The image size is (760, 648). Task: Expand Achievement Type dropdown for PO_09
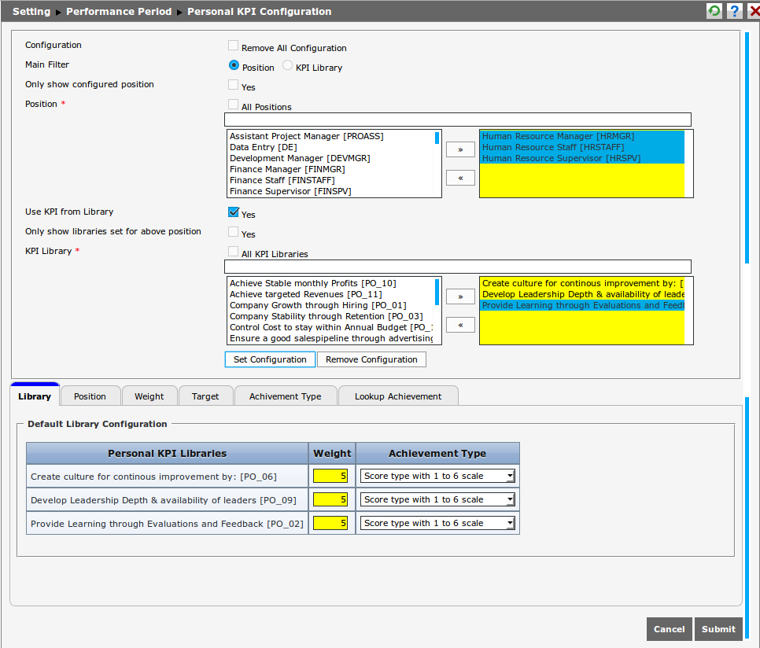(437, 499)
